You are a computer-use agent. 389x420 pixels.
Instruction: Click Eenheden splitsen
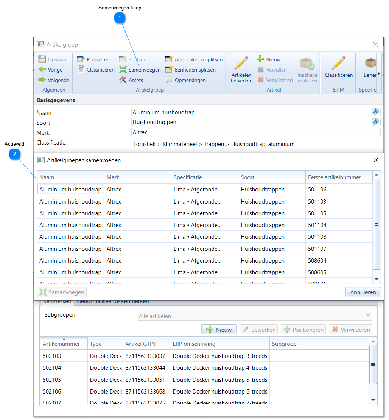190,70
